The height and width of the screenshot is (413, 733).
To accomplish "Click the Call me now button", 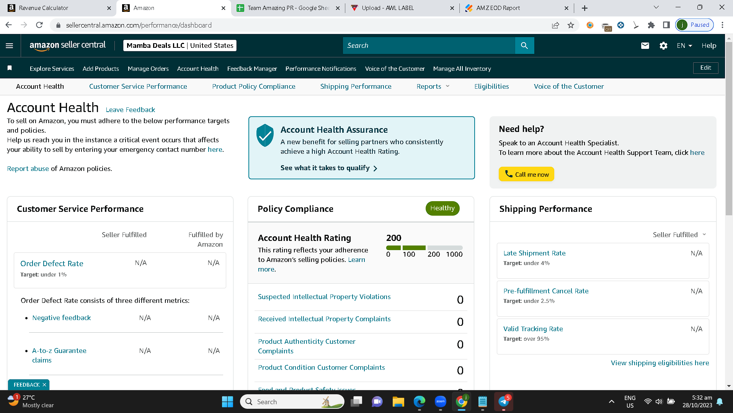I will tap(526, 174).
